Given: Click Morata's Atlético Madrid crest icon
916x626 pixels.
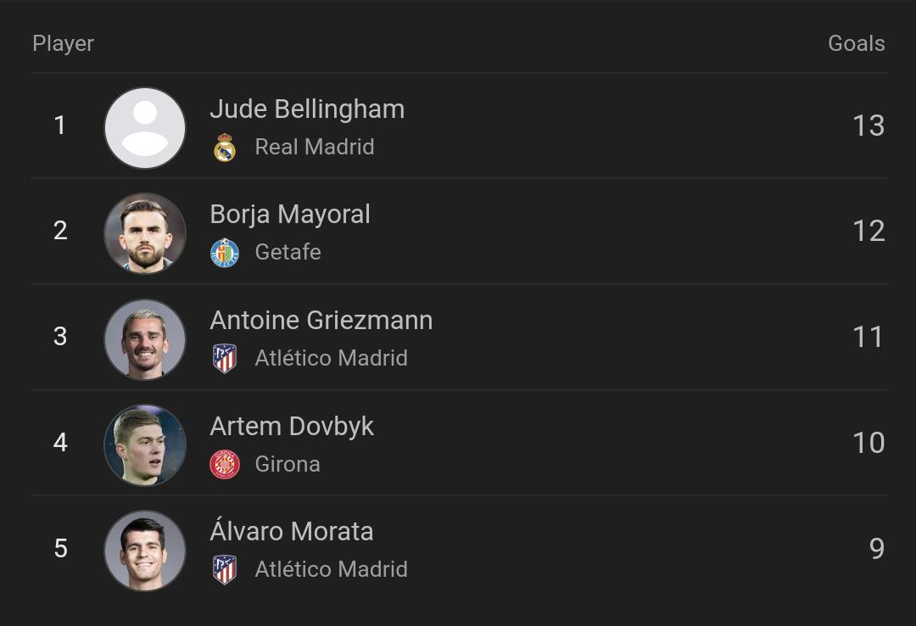Looking at the screenshot, I should [x=225, y=570].
